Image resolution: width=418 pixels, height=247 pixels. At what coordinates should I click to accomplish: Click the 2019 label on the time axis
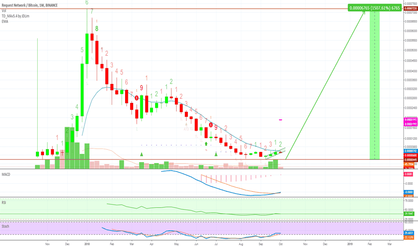point(350,244)
